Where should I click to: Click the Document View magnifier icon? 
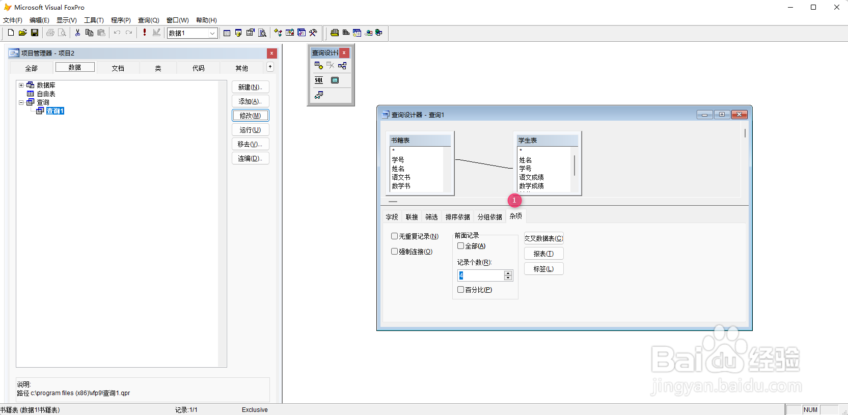(x=262, y=33)
